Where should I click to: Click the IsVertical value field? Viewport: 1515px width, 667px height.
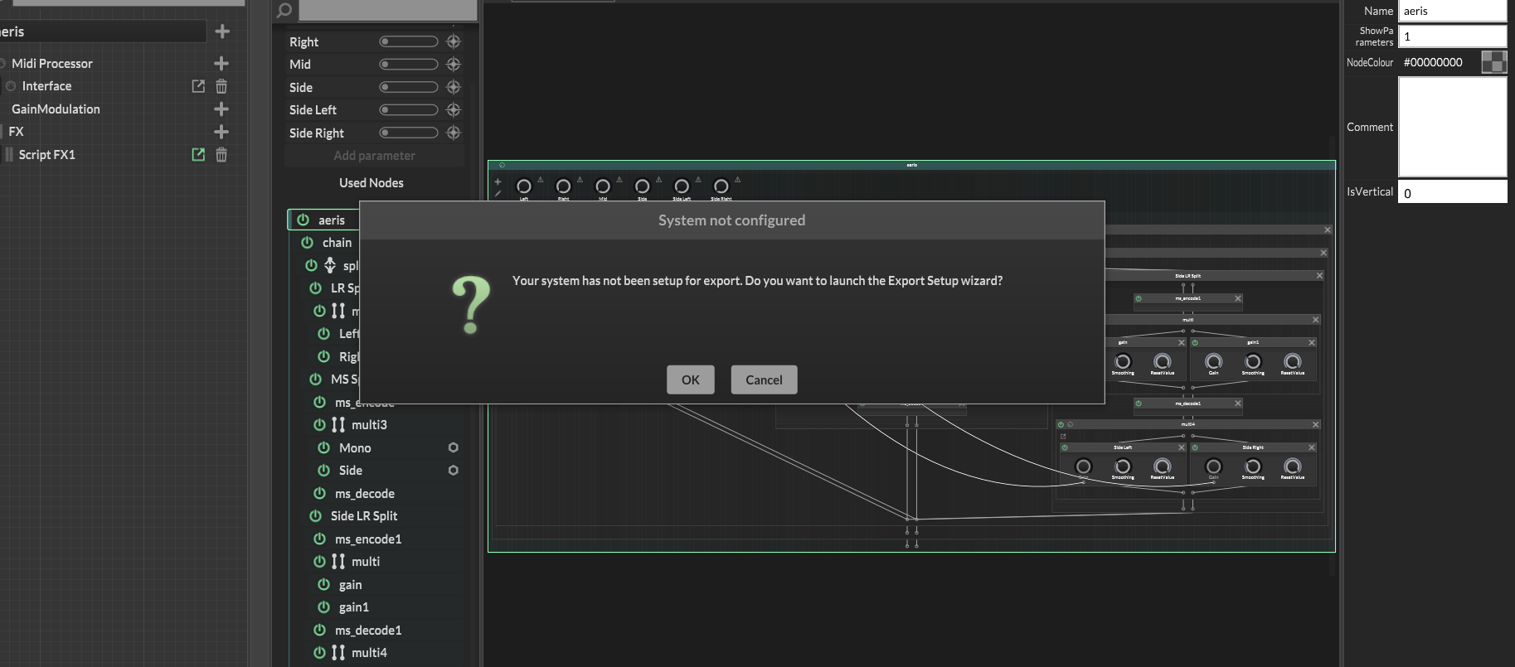pyautogui.click(x=1452, y=192)
